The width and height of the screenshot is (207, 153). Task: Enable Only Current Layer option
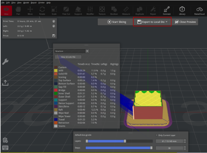click(x=157, y=135)
